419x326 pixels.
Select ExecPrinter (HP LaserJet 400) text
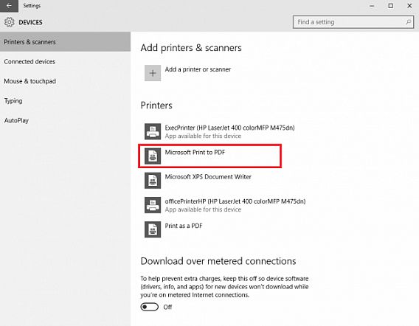(229, 128)
